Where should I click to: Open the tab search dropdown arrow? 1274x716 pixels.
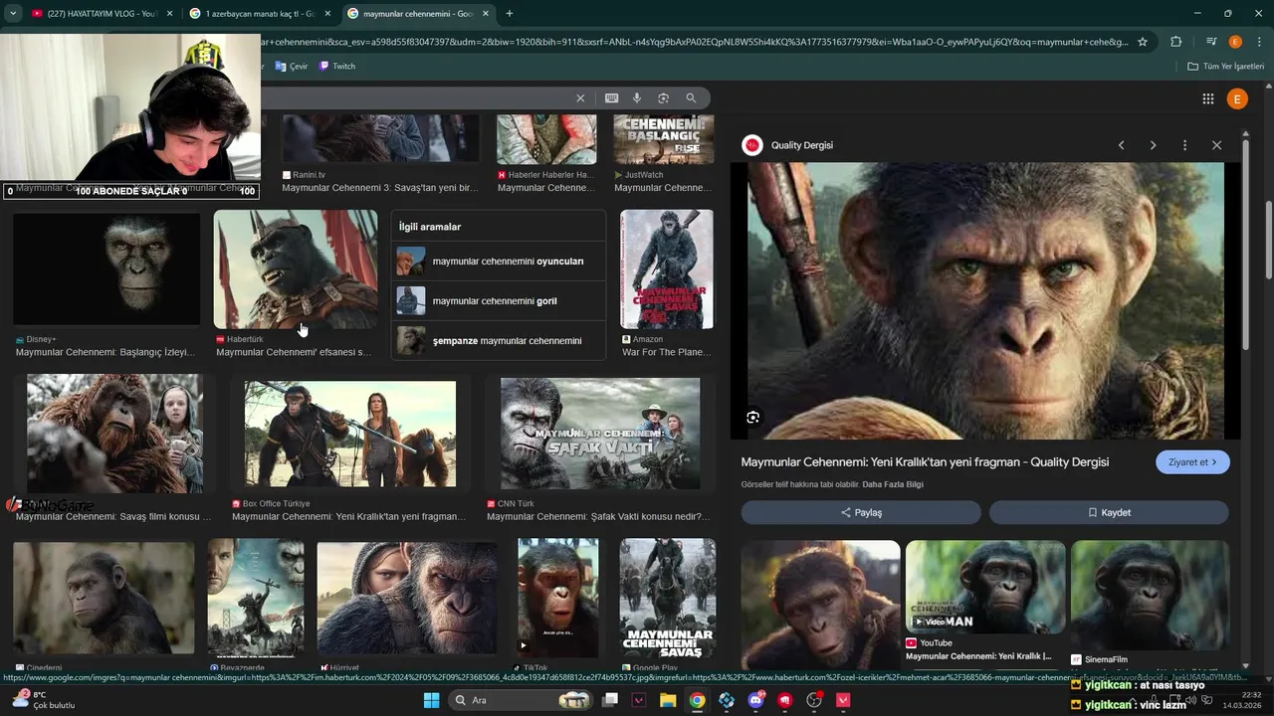point(13,14)
